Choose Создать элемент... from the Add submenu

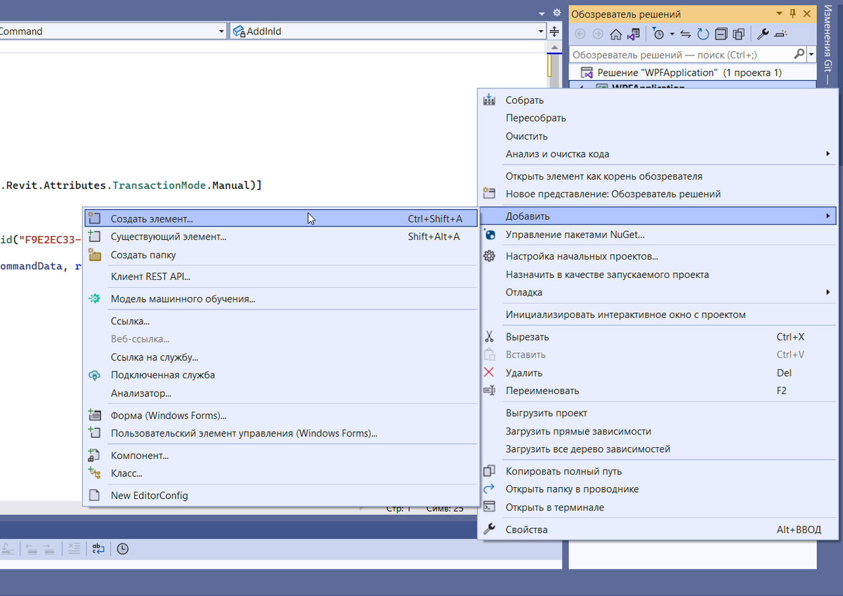280,219
